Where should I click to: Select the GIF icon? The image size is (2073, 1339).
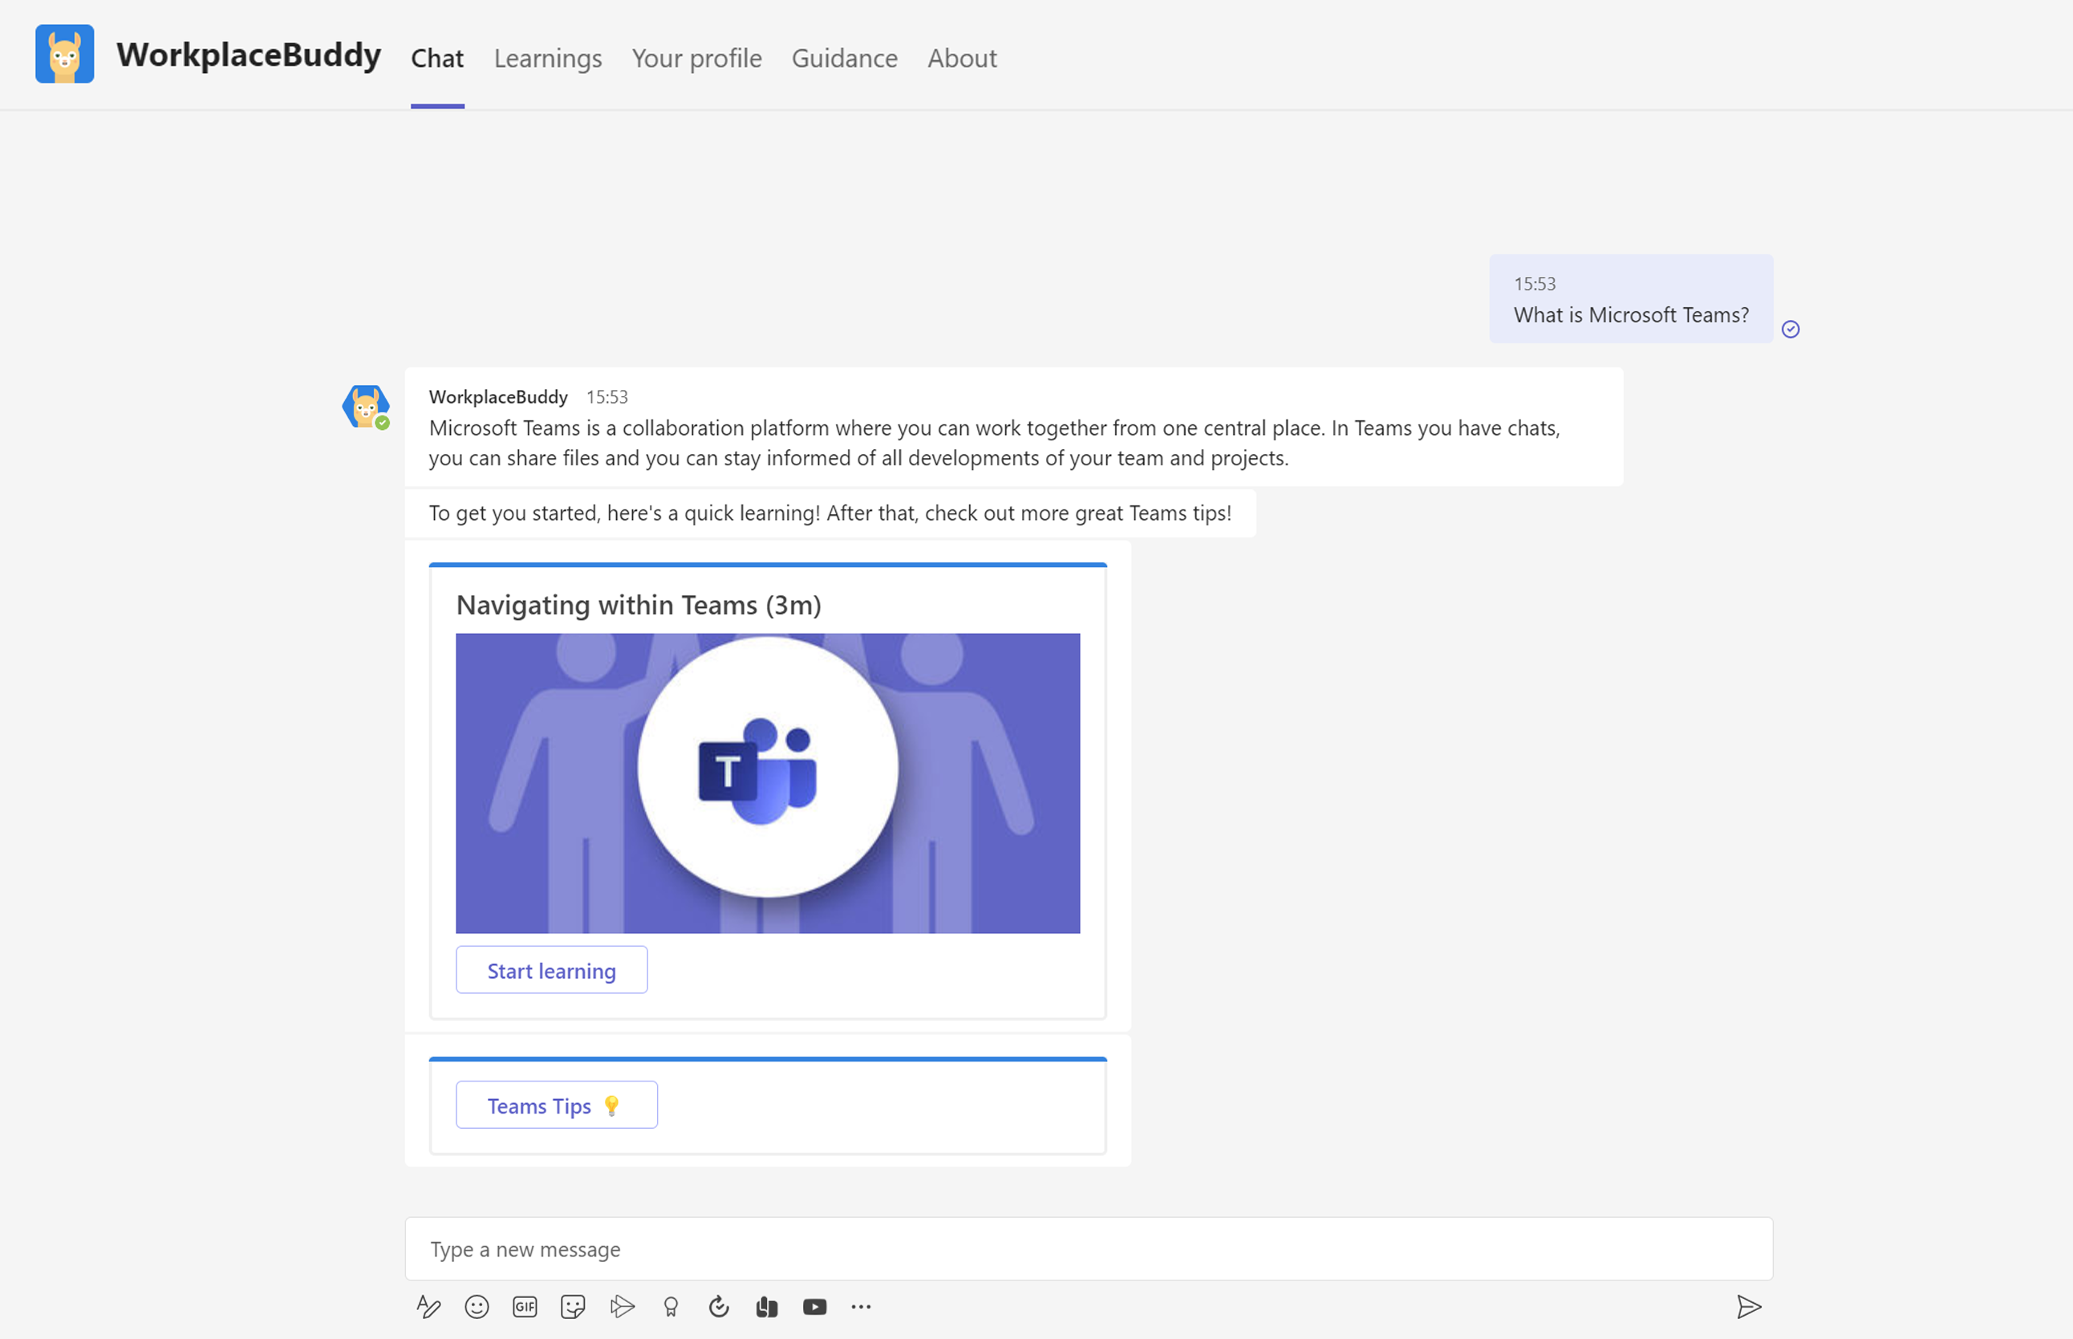click(x=524, y=1306)
